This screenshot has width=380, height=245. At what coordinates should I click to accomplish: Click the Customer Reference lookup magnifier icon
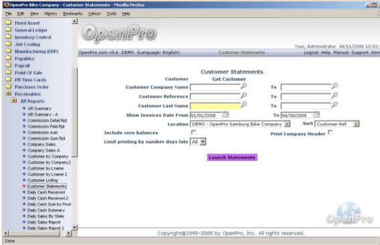(244, 95)
